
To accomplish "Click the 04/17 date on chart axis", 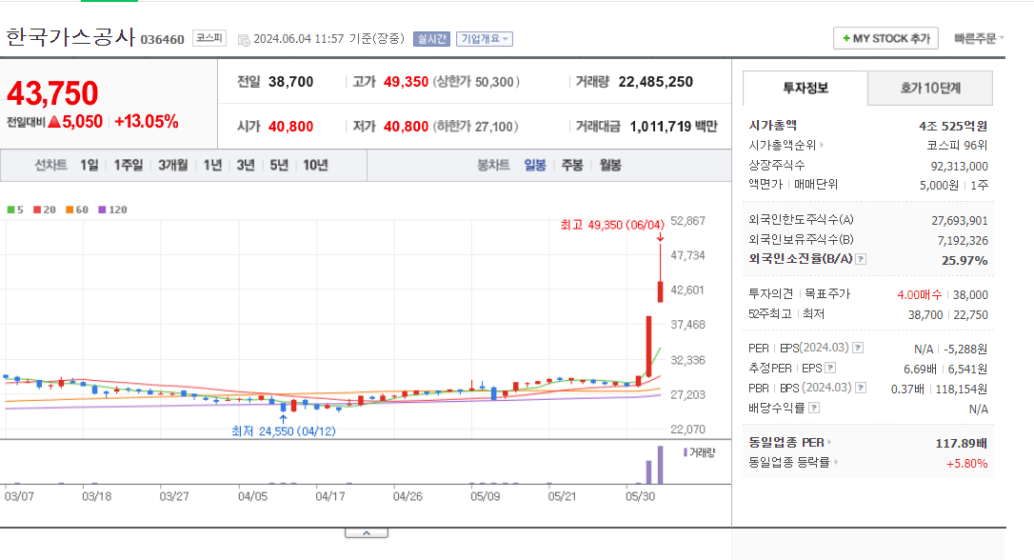I will pyautogui.click(x=329, y=496).
